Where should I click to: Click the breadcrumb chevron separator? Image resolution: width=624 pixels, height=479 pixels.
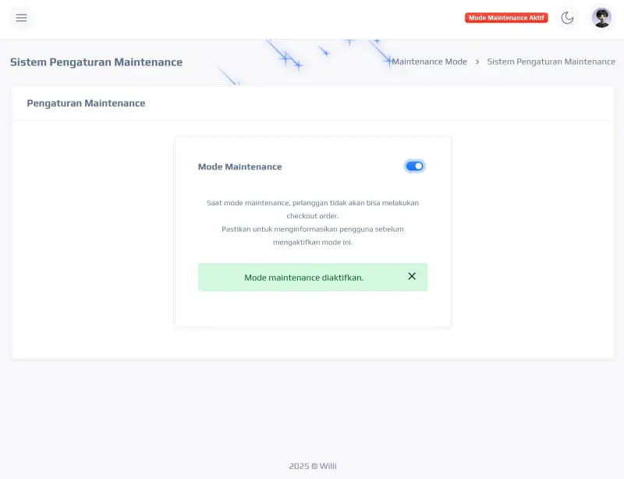(x=477, y=62)
